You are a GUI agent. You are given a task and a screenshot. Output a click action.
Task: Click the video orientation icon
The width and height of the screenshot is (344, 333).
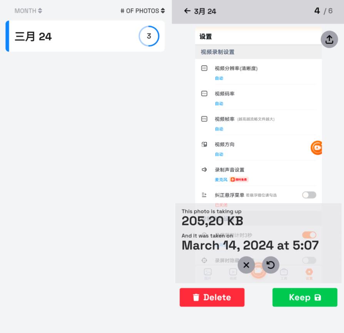tap(204, 144)
